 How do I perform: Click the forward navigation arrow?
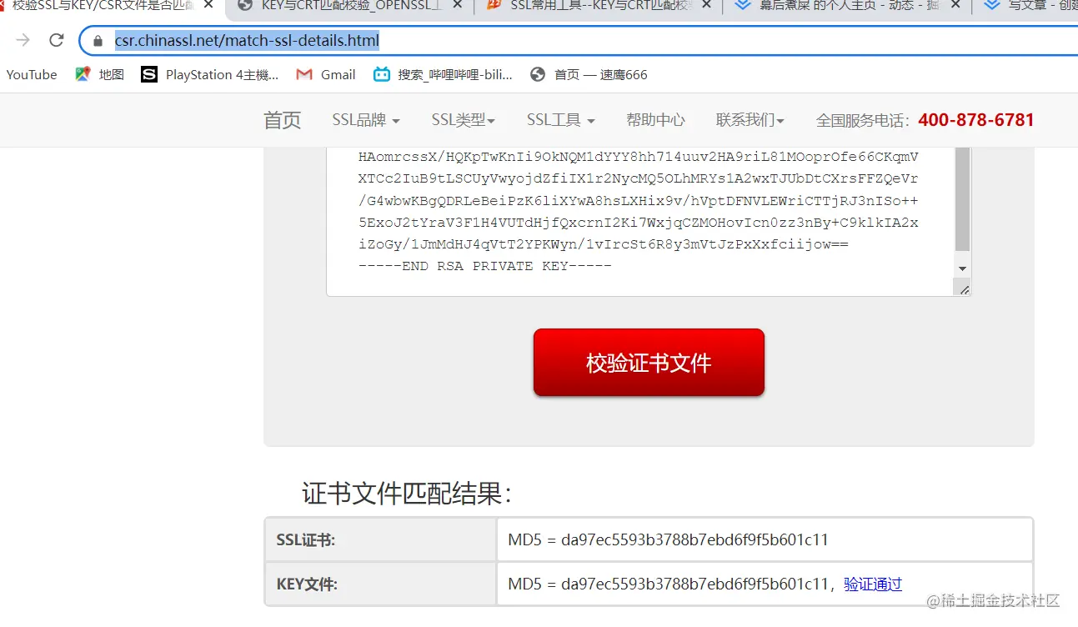click(23, 40)
